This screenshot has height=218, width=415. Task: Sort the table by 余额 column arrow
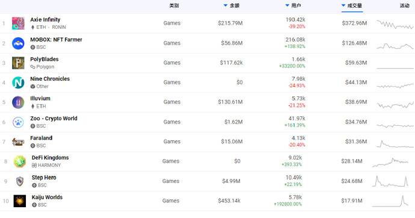click(226, 5)
